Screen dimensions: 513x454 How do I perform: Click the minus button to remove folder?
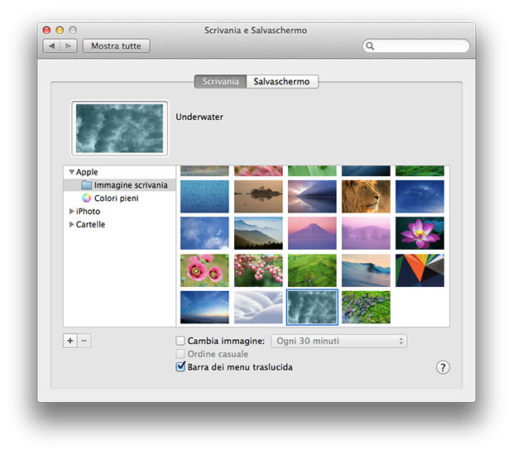coord(84,341)
